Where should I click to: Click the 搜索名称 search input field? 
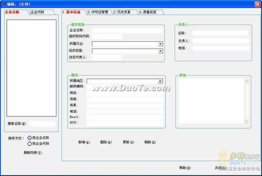click(x=42, y=124)
